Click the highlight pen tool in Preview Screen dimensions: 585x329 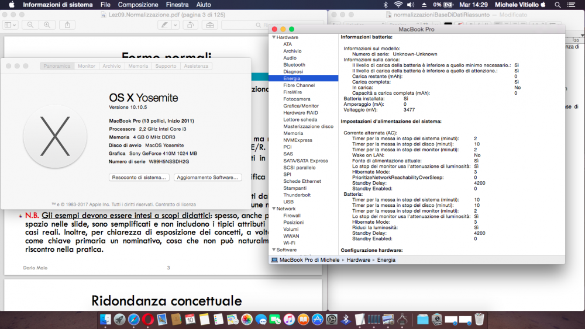(164, 25)
